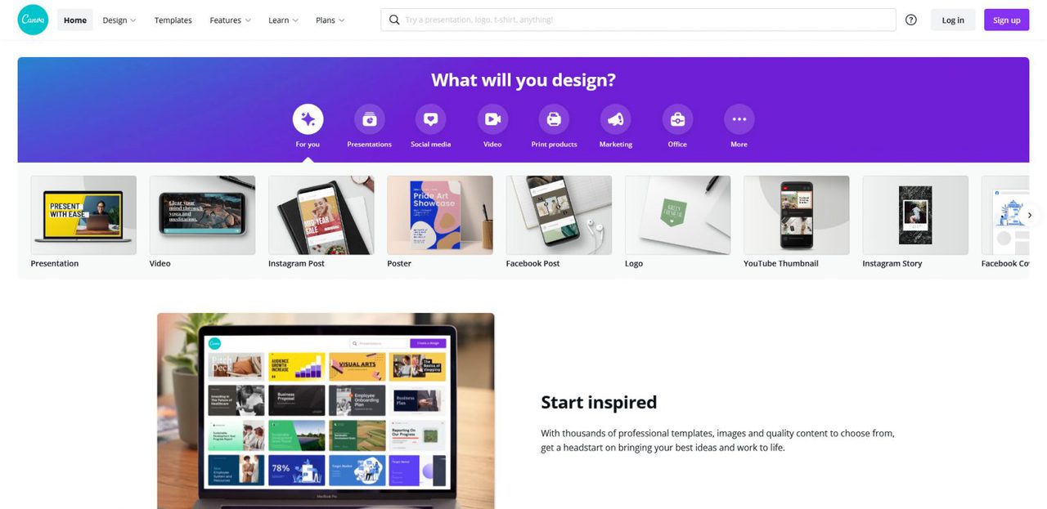The image size is (1047, 509).
Task: Focus the design search input field
Action: (x=638, y=20)
